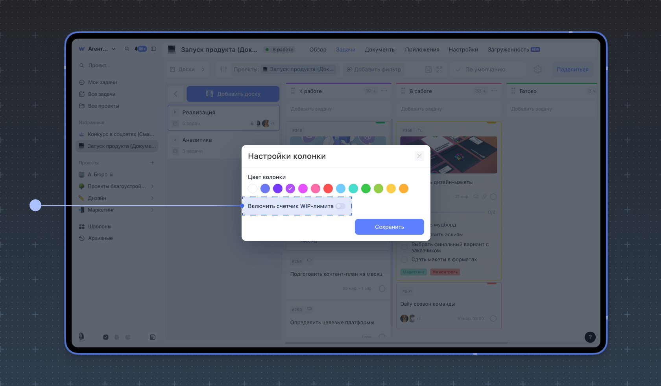Click the Поделиться button
Viewport: 661px width, 386px height.
[572, 69]
